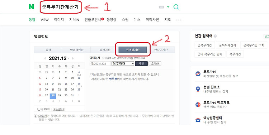Go to previous month arrow

click(x=45, y=58)
